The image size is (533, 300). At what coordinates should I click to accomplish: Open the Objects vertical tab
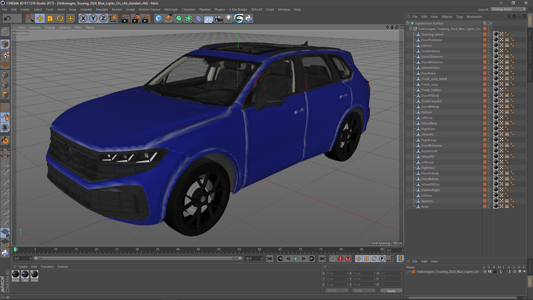[x=530, y=21]
